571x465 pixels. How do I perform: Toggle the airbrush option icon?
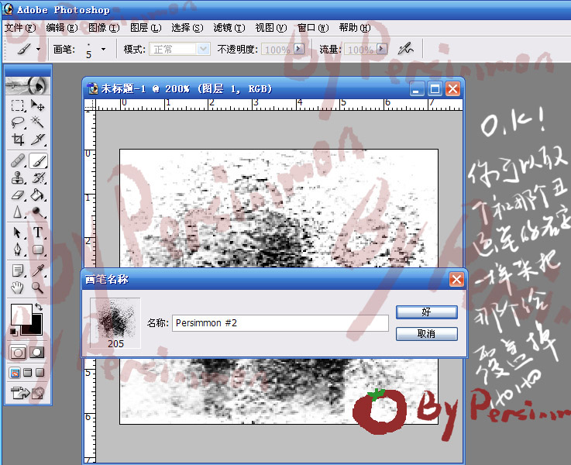point(406,49)
